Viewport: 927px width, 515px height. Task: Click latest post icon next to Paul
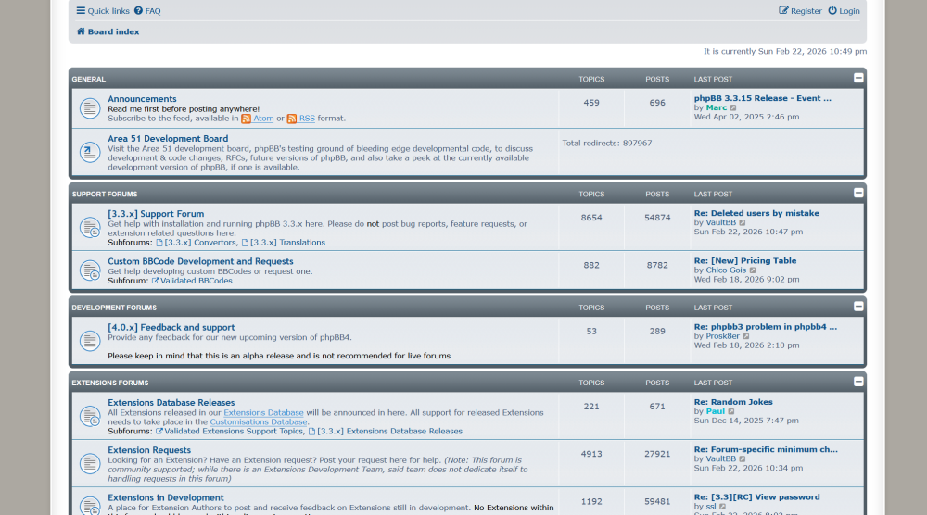[x=731, y=411]
